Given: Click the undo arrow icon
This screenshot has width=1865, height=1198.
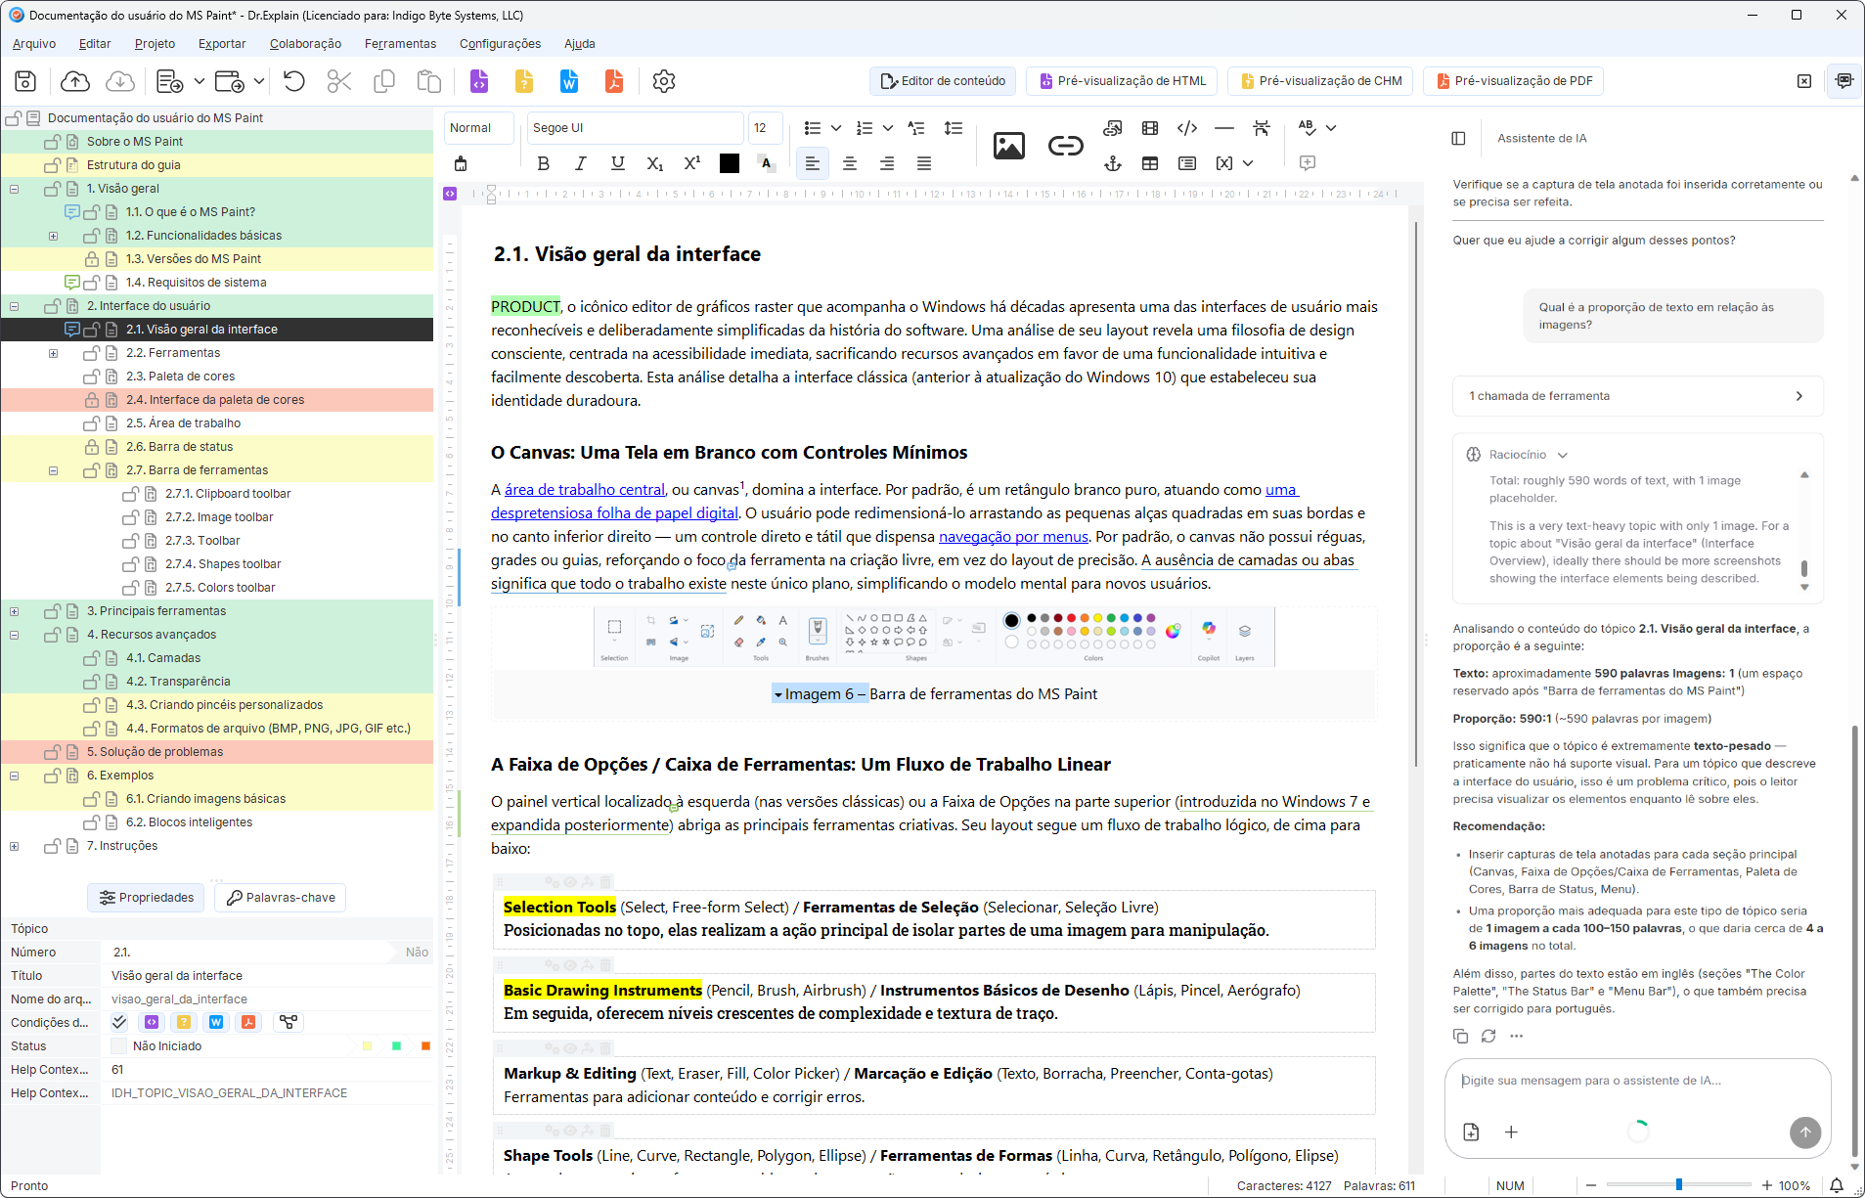Looking at the screenshot, I should click(x=294, y=81).
